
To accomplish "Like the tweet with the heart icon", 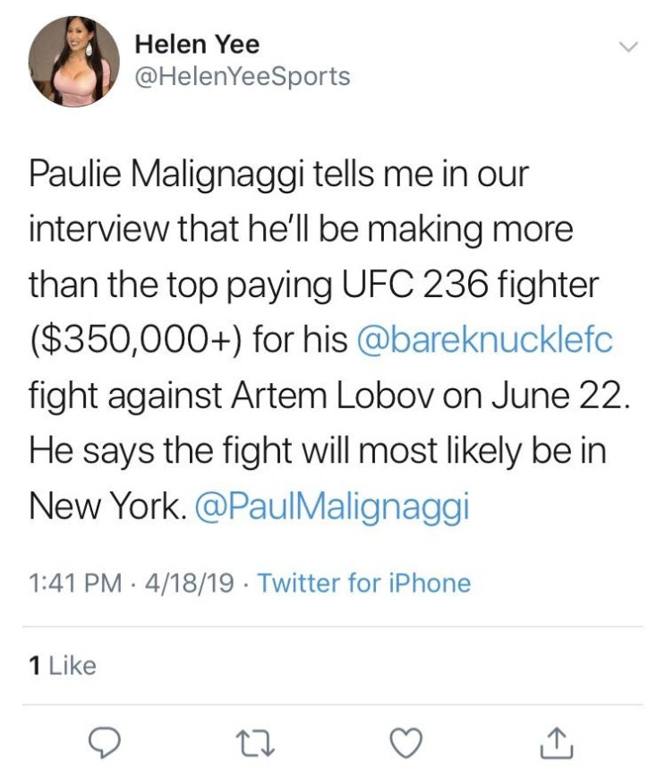I will point(406,743).
